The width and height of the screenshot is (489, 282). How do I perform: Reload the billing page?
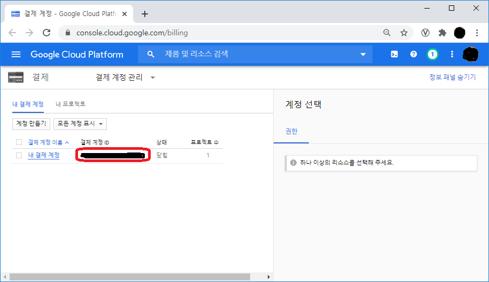click(x=46, y=33)
